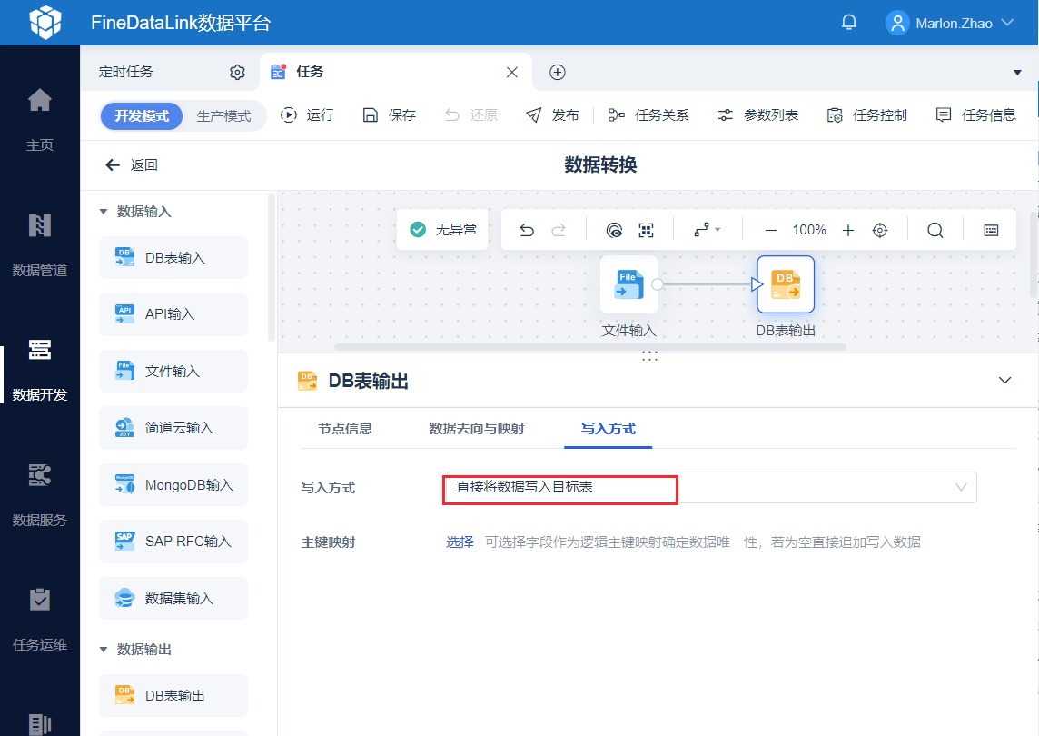Click the 100% zoom level

click(x=809, y=230)
